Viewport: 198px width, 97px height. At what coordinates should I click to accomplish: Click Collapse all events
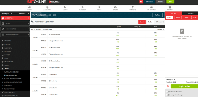point(160,22)
